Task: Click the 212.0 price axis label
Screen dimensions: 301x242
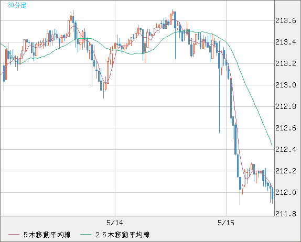Action: pyautogui.click(x=286, y=192)
